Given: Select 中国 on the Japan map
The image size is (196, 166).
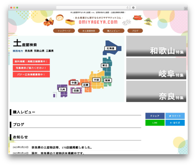Looking at the screenshot, I should click(74, 83).
